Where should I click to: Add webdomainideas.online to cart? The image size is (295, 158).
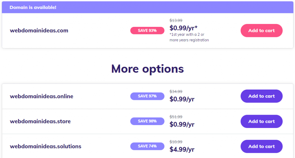(261, 96)
